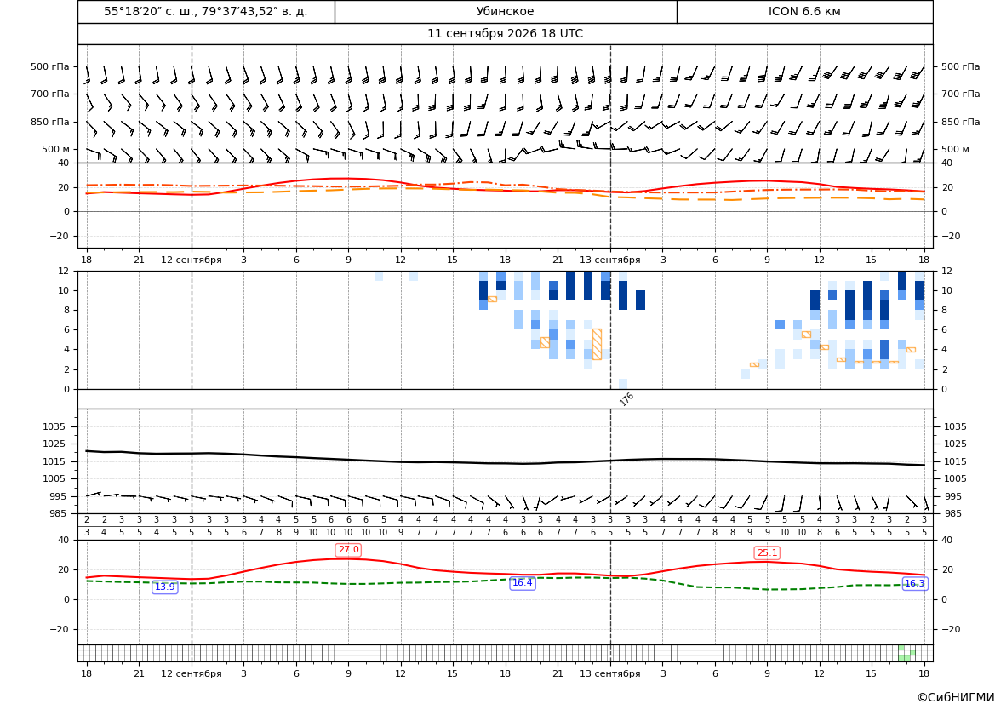Click the 13.9 minimum temperature label
Screen dimensions: 995x704
pos(165,587)
